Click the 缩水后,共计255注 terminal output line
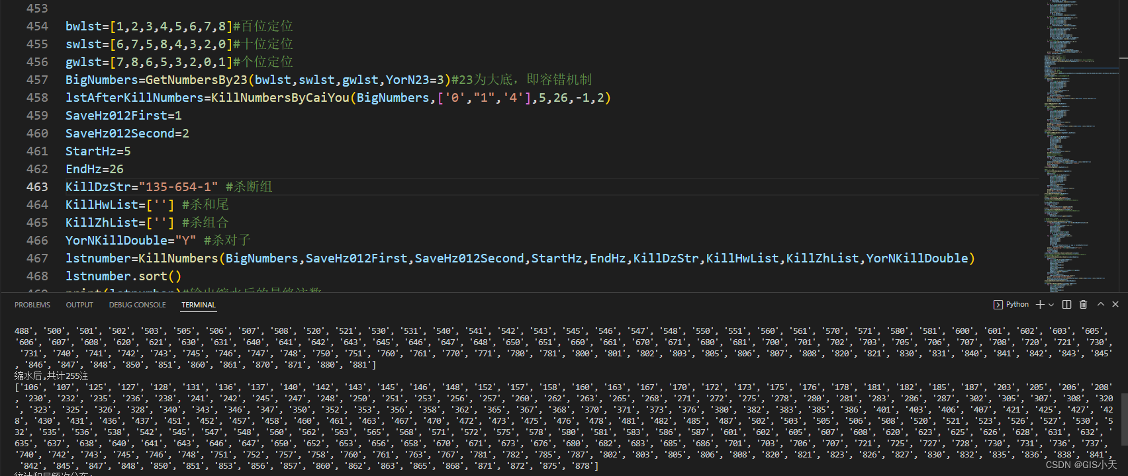The height and width of the screenshot is (476, 1128). 51,376
